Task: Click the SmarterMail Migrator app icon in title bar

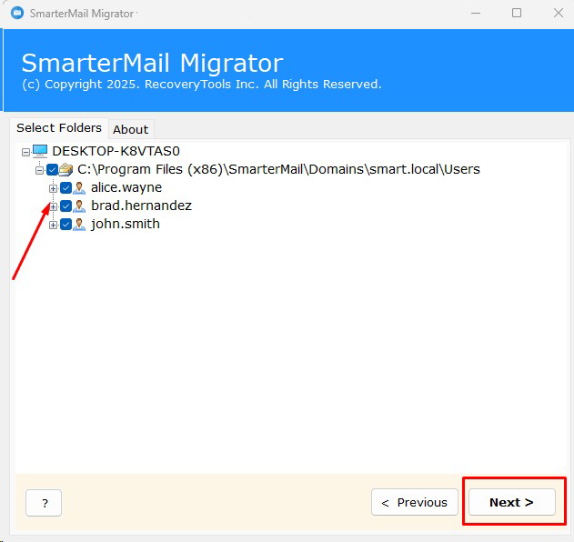Action: [17, 13]
